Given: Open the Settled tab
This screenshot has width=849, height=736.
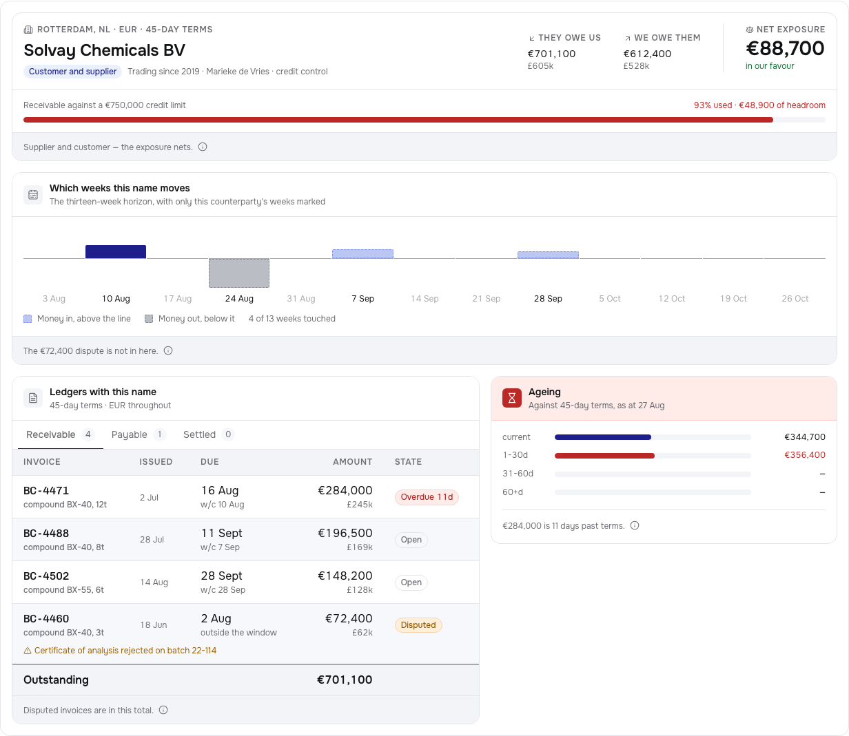Looking at the screenshot, I should coord(208,434).
